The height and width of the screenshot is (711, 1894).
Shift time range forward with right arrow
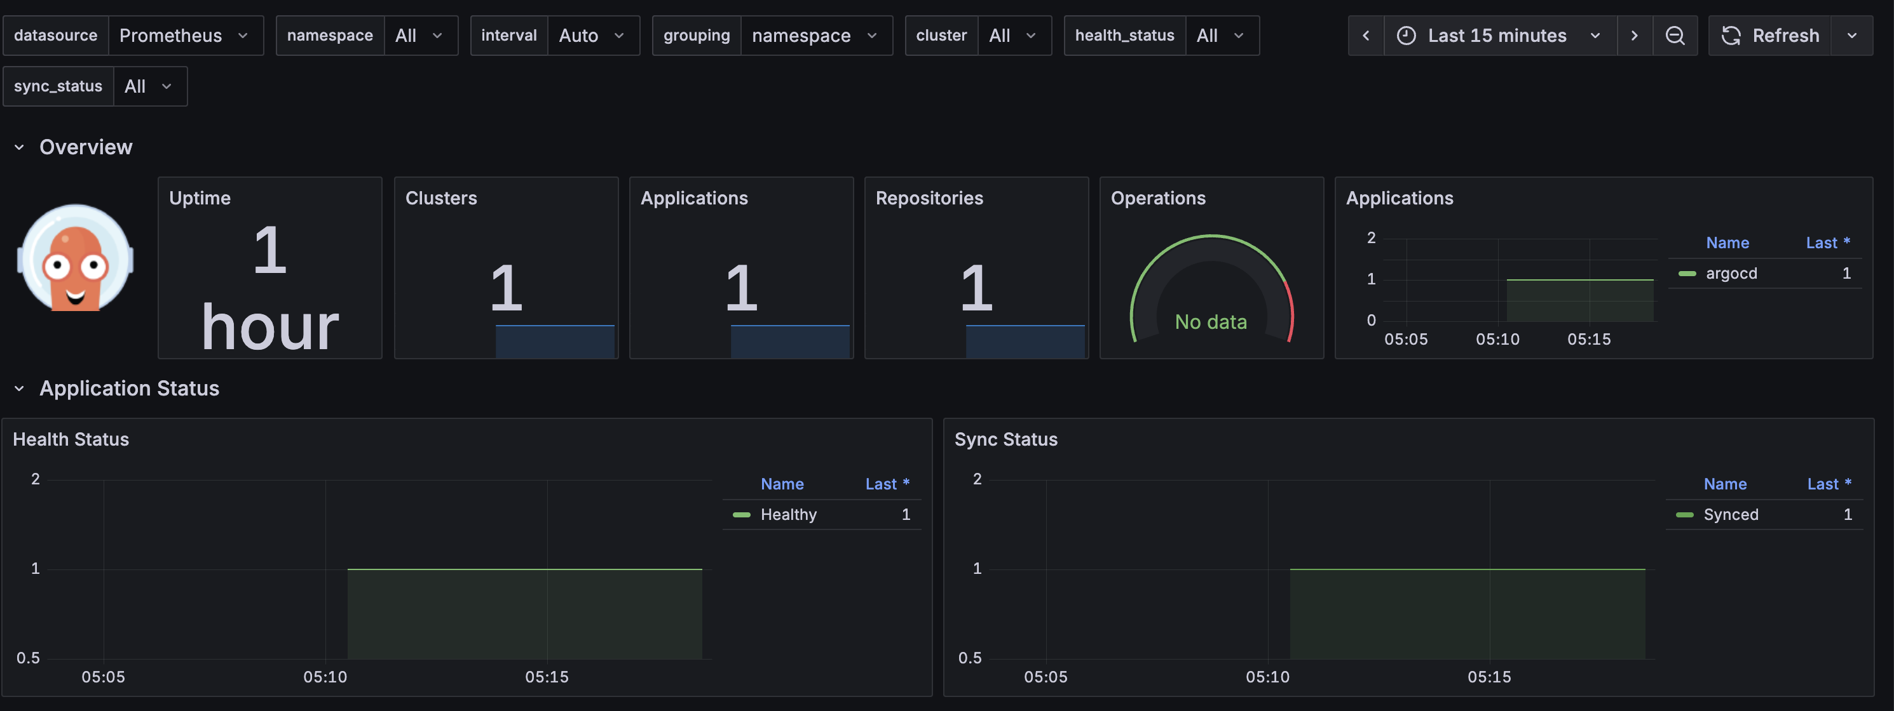(x=1633, y=36)
